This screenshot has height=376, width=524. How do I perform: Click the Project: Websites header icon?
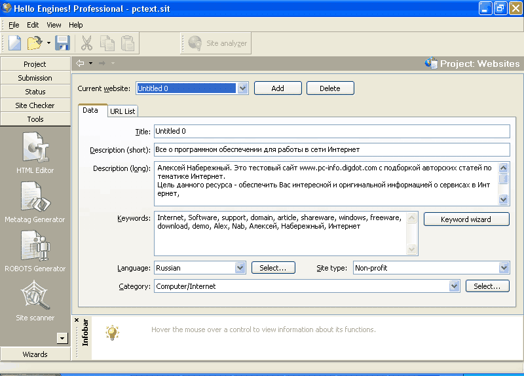431,63
